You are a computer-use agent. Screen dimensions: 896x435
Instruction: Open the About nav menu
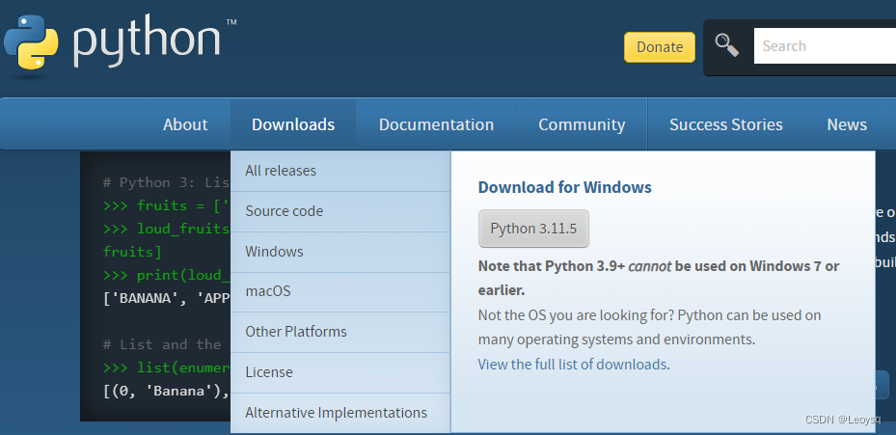tap(185, 124)
